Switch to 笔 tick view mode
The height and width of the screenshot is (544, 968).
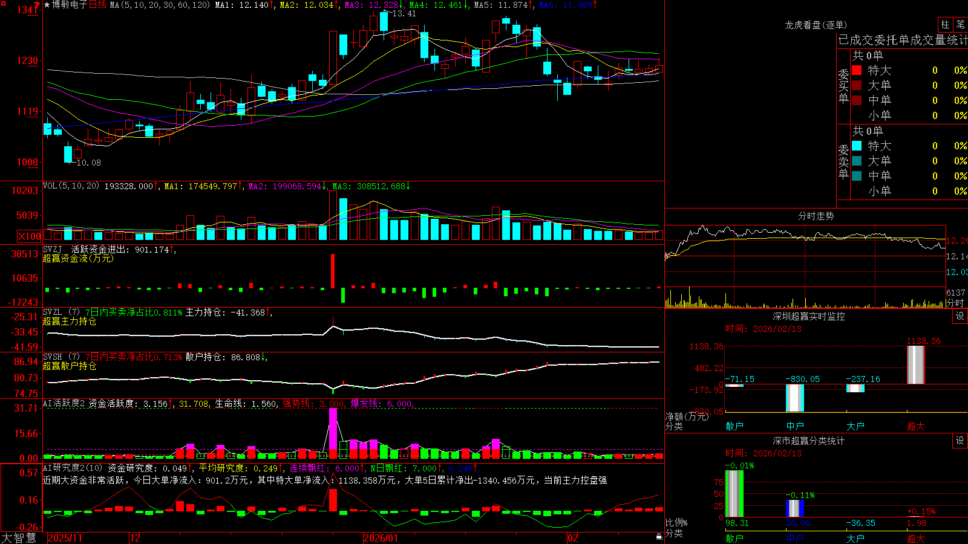(961, 25)
